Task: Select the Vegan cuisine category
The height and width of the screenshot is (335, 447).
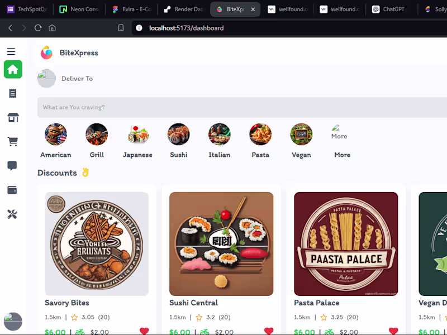Action: pos(301,141)
